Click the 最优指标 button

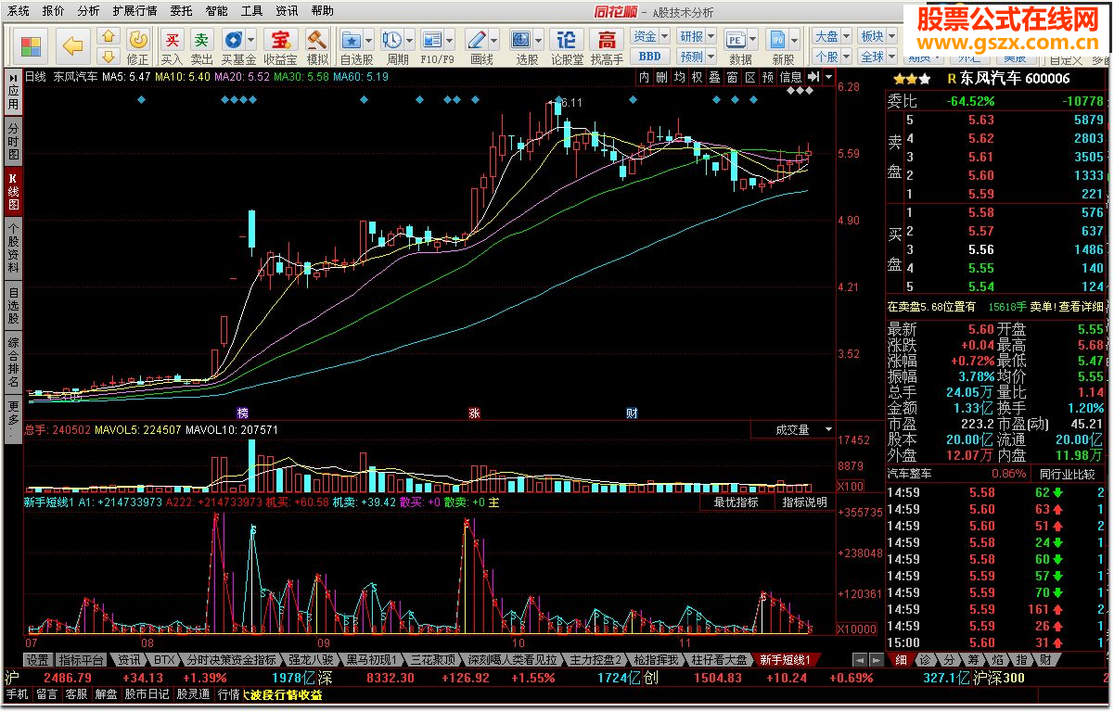click(736, 502)
